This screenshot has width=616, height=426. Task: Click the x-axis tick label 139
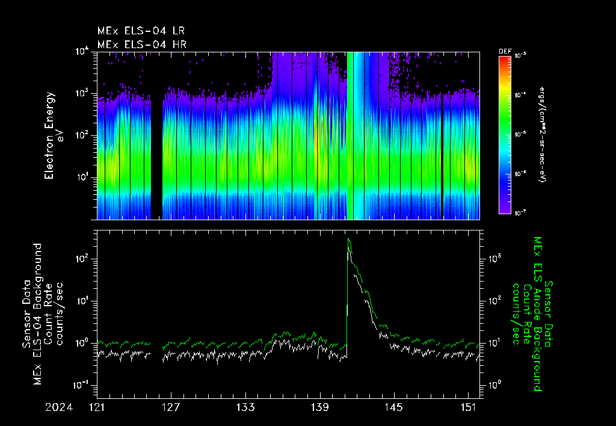pos(320,407)
